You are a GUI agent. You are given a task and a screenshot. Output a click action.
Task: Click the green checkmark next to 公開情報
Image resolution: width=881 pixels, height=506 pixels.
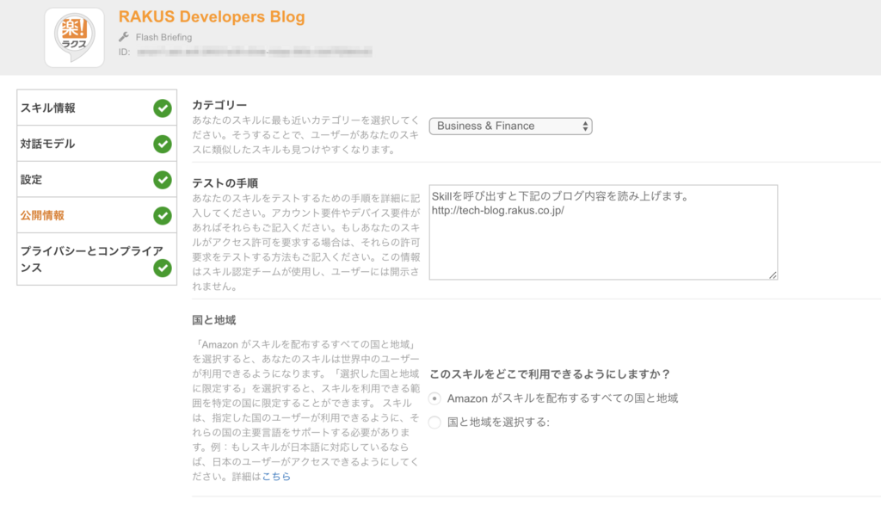pyautogui.click(x=163, y=215)
